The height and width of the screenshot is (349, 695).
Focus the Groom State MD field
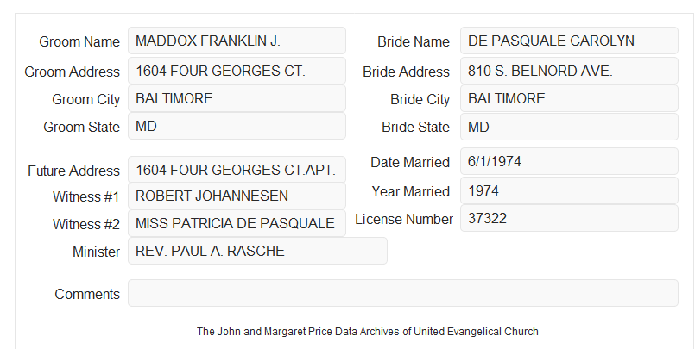[237, 126]
